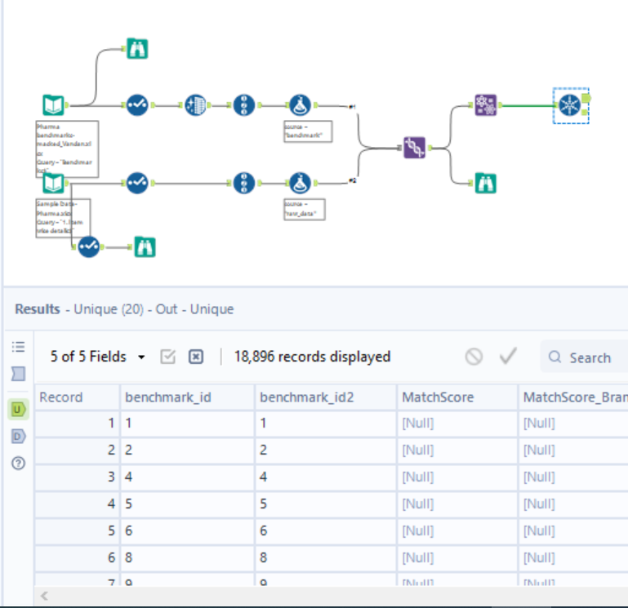Switch results to the D output anchor
This screenshot has width=628, height=608.
click(x=17, y=437)
